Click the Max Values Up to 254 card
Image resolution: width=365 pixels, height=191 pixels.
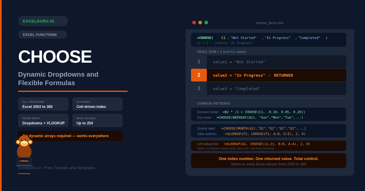pos(97,120)
